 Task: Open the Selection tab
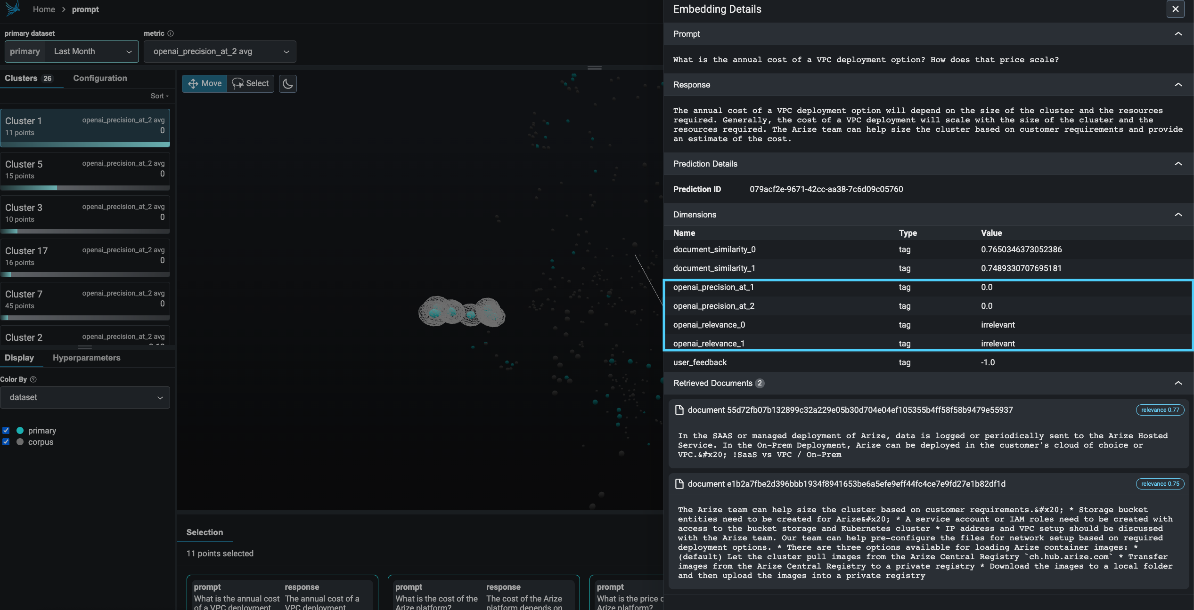tap(204, 532)
